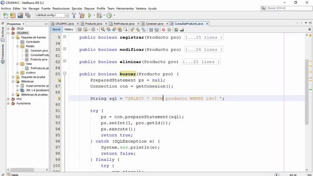313x176 pixels.
Task: Click the red Start Macro Recording icon
Action: click(x=163, y=29)
